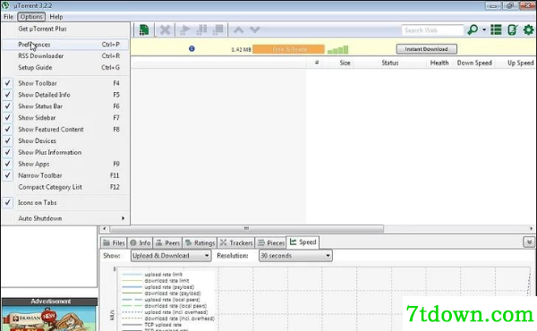
Task: Toggle Icons on Tabs option
Action: pyautogui.click(x=65, y=203)
